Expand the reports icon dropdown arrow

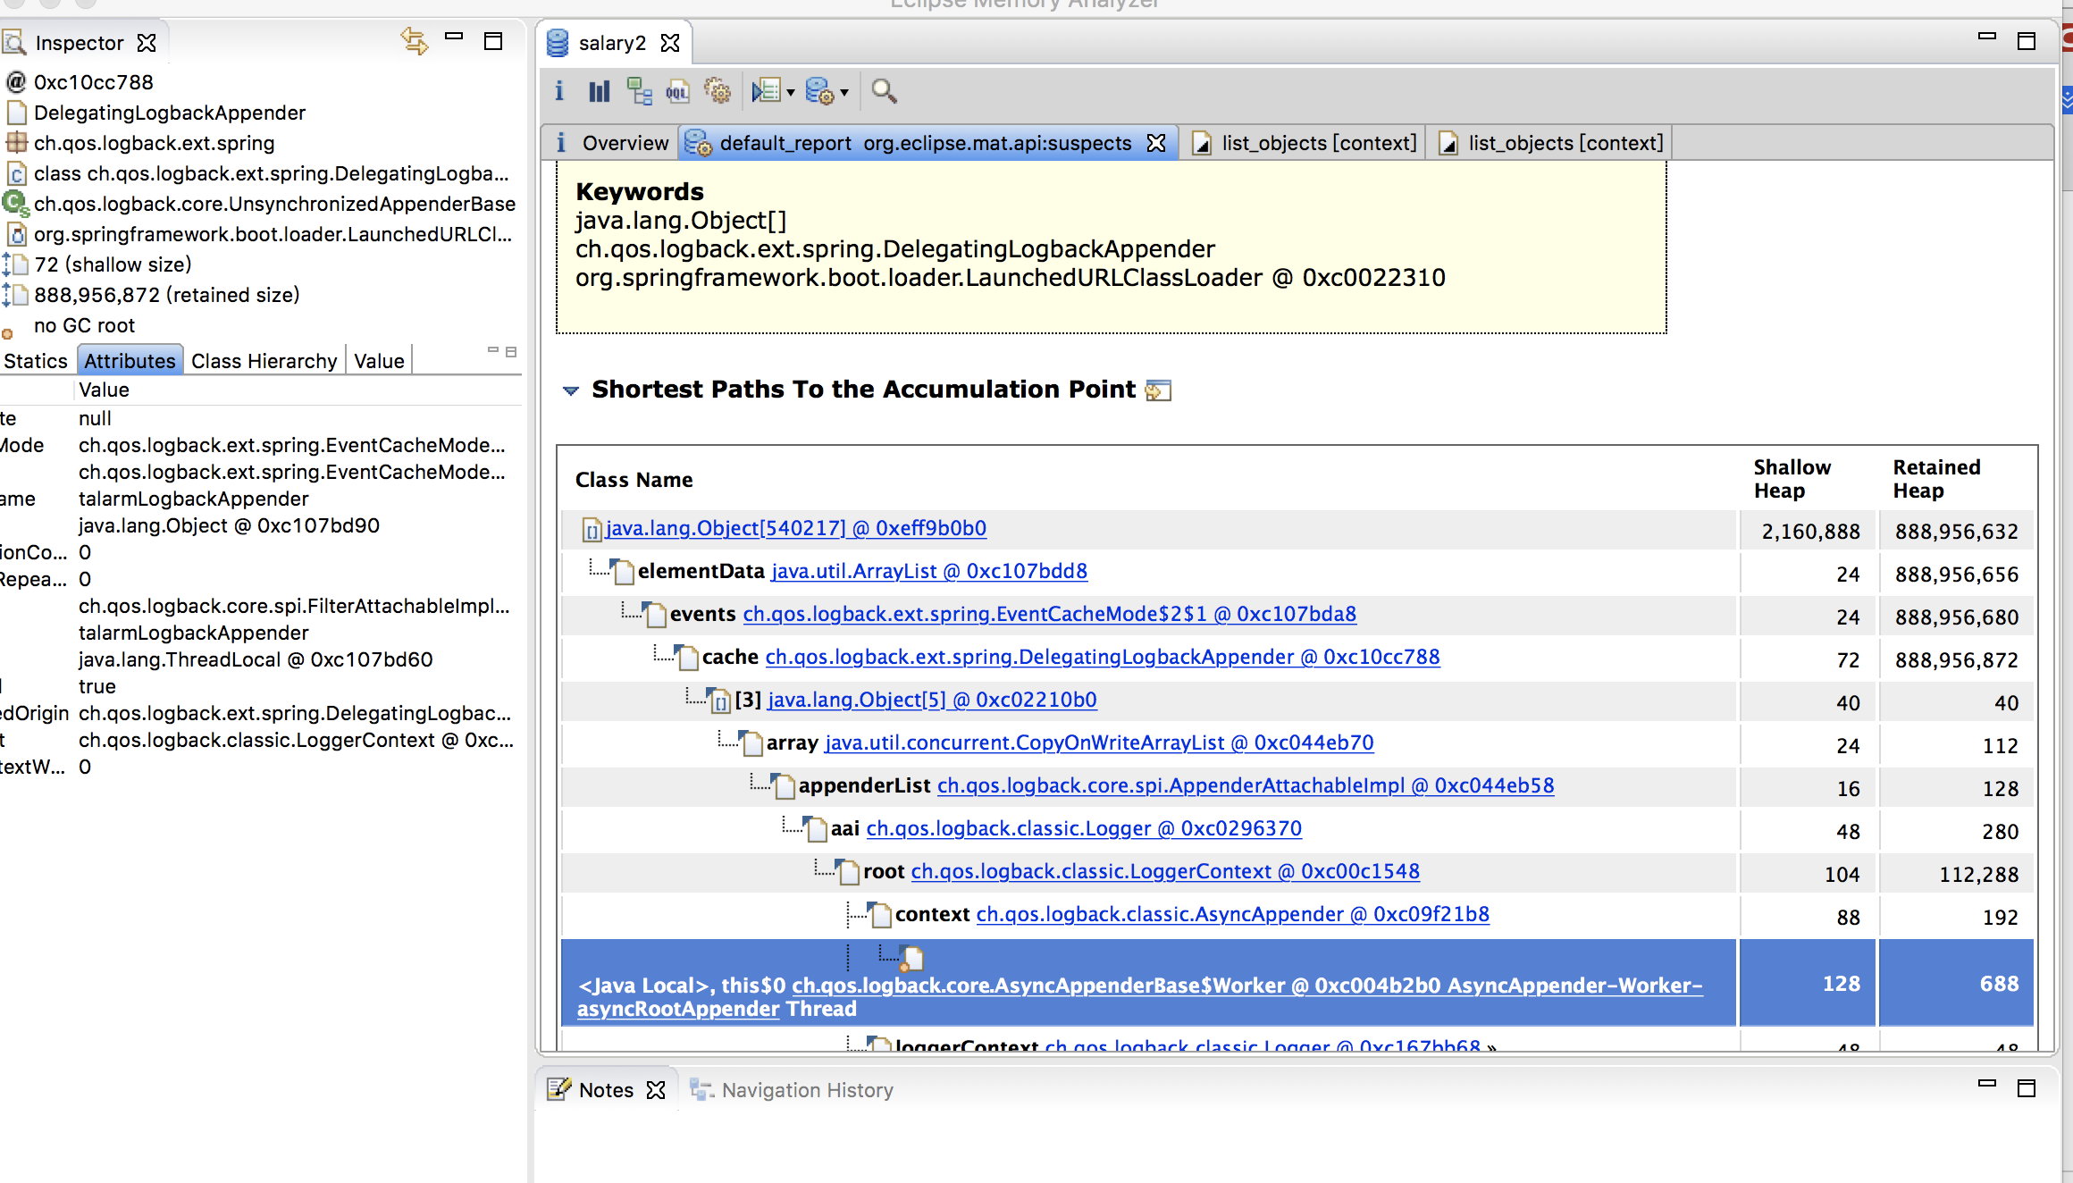(791, 92)
